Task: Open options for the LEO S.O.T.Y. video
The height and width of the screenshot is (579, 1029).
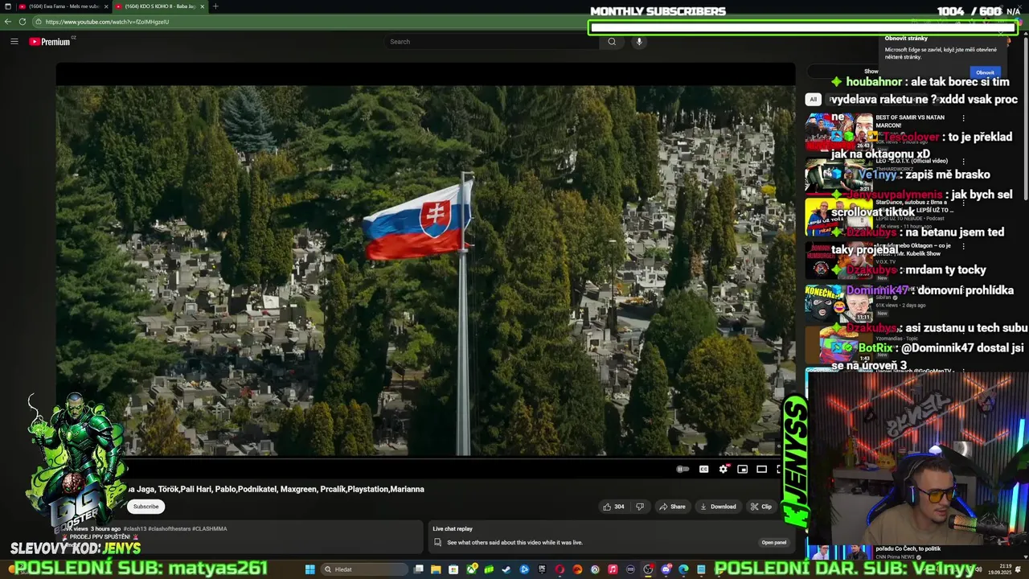Action: [x=963, y=161]
